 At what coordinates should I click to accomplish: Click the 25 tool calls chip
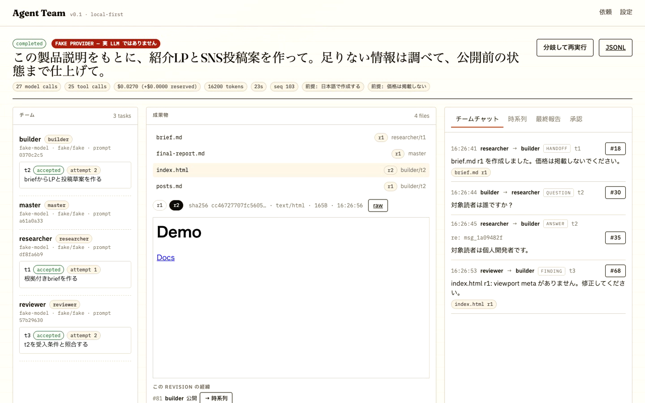click(87, 87)
